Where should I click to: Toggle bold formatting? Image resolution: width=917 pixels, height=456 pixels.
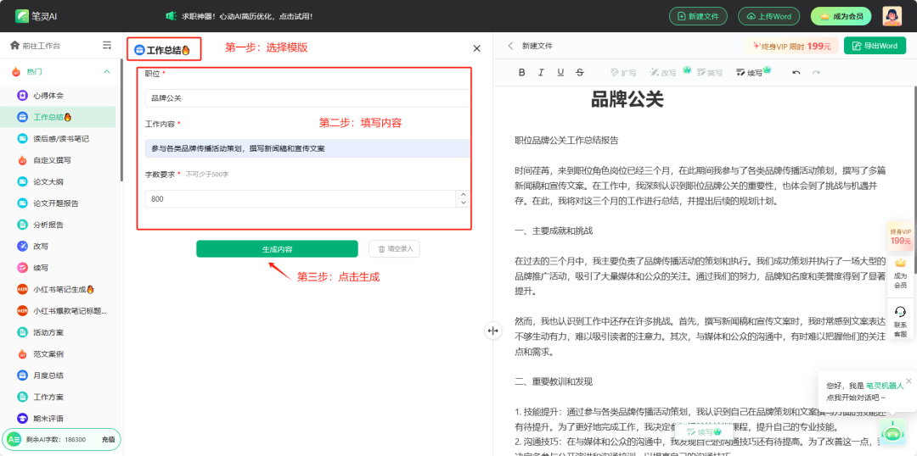pyautogui.click(x=522, y=72)
